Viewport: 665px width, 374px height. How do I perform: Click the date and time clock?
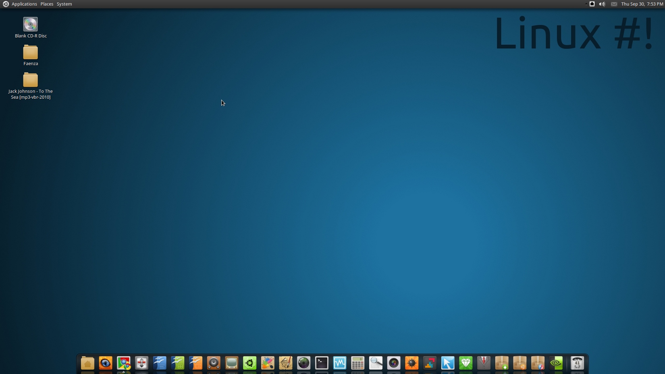pyautogui.click(x=642, y=4)
